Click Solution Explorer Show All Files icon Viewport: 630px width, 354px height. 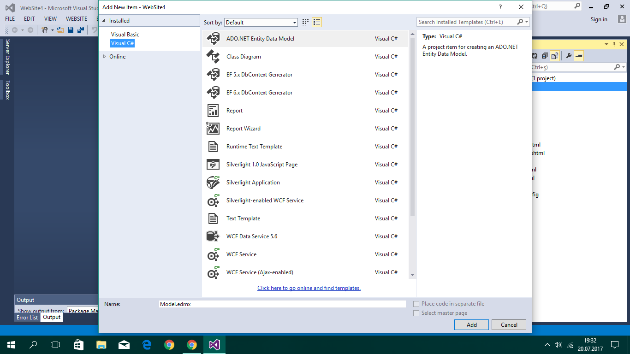point(555,56)
